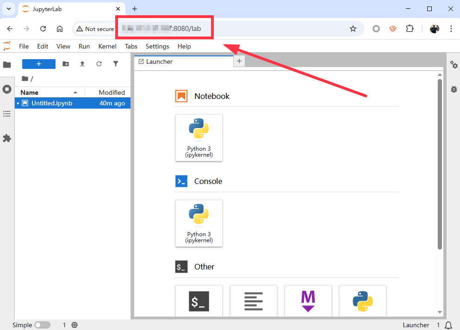The width and height of the screenshot is (460, 330).
Task: Open Running Terminals and Kernels sidebar icon
Action: (x=7, y=89)
